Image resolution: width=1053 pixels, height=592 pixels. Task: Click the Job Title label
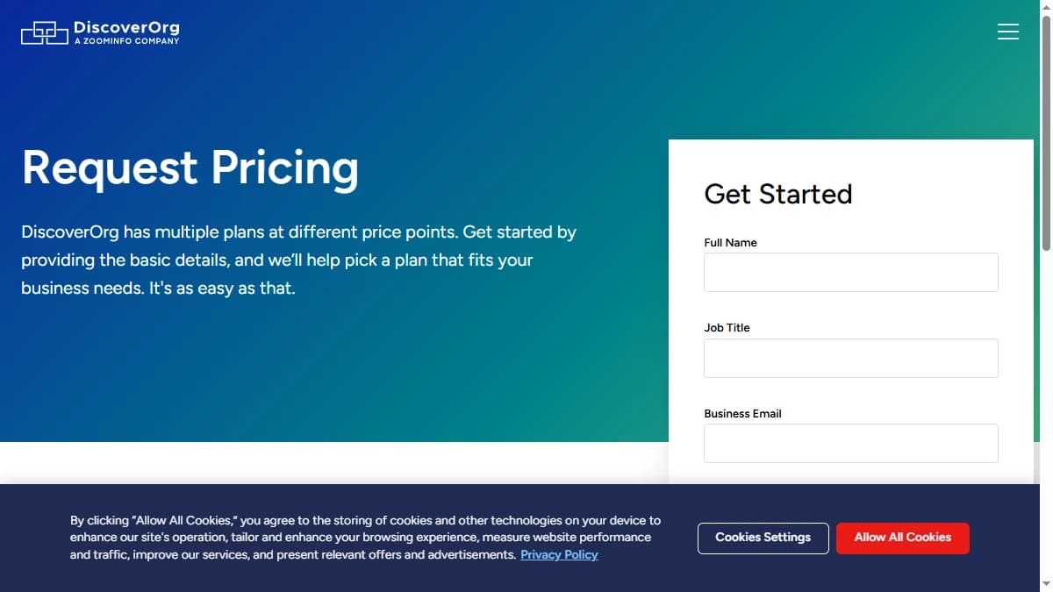(x=727, y=327)
